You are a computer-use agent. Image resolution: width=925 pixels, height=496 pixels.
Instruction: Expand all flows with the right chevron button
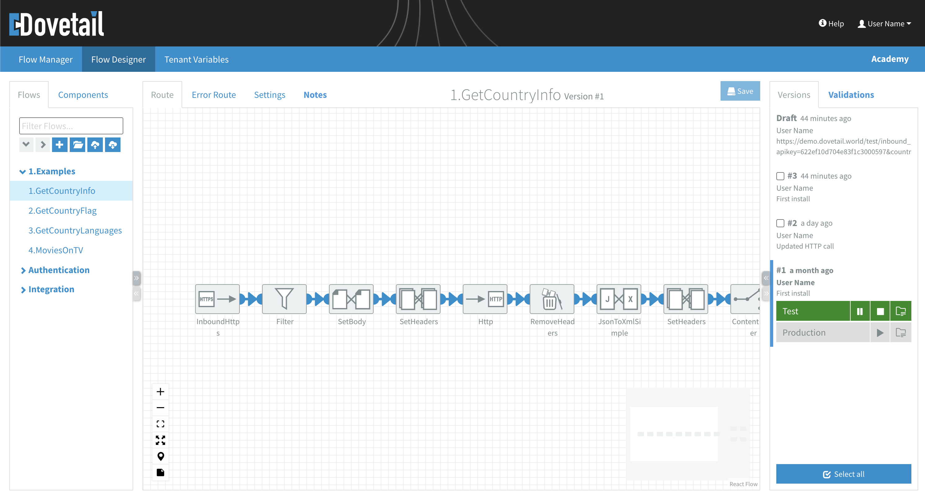(x=43, y=145)
